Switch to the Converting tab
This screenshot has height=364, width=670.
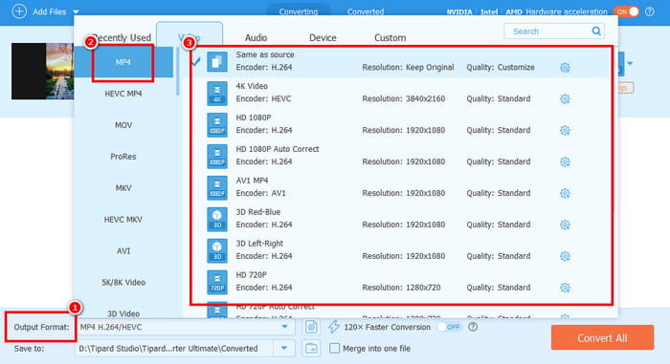[x=299, y=11]
